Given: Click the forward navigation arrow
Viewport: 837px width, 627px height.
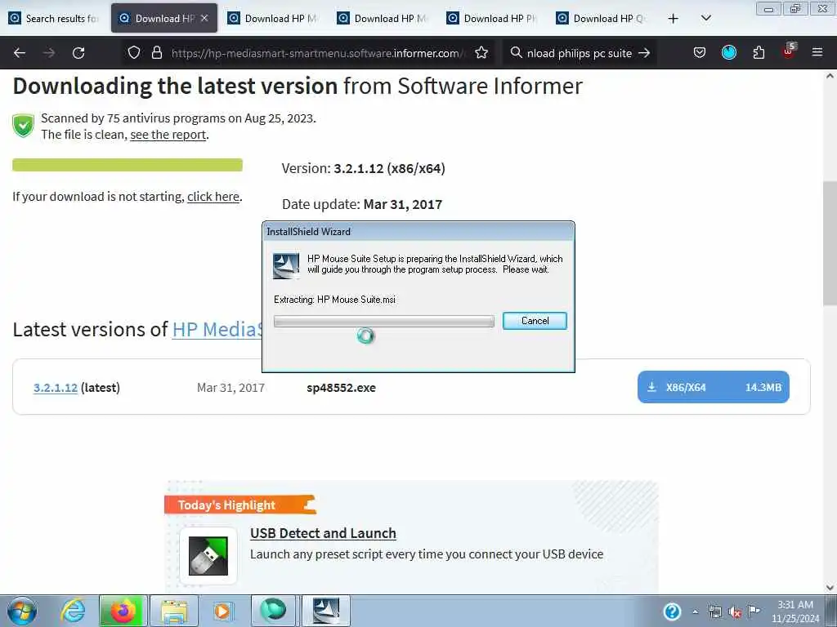Looking at the screenshot, I should pos(49,53).
